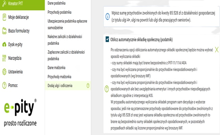Click the Pomoc question mark icon
This screenshot has height=135, width=220.
click(x=4, y=85)
